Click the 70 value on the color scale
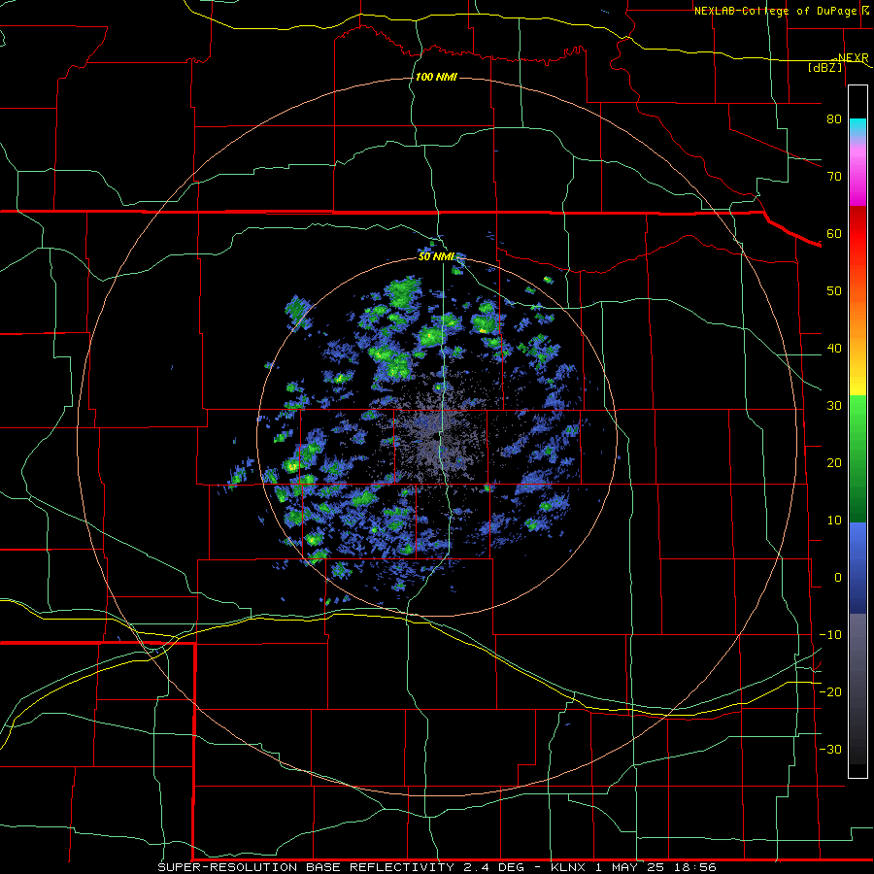The image size is (874, 874). click(834, 177)
